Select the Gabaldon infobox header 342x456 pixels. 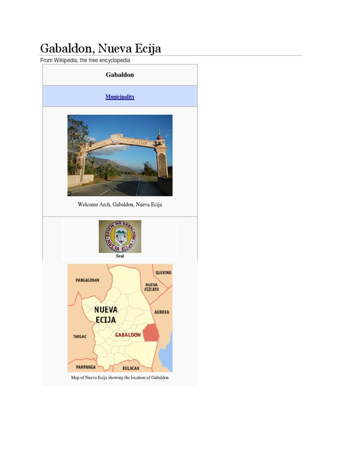pos(120,75)
